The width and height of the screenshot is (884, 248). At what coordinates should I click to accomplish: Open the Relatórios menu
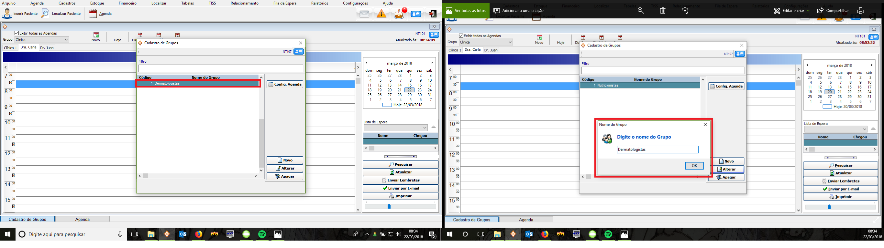click(x=319, y=3)
